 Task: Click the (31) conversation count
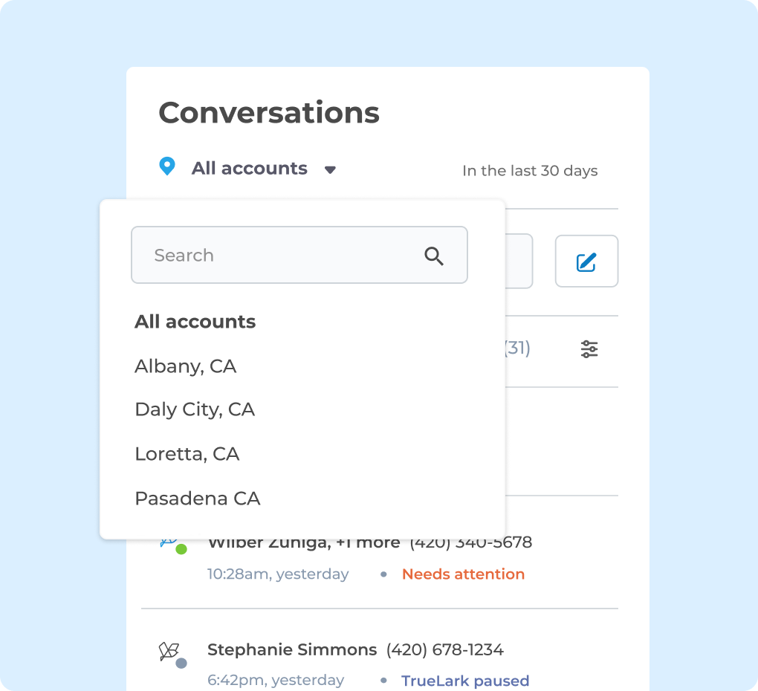pyautogui.click(x=518, y=348)
